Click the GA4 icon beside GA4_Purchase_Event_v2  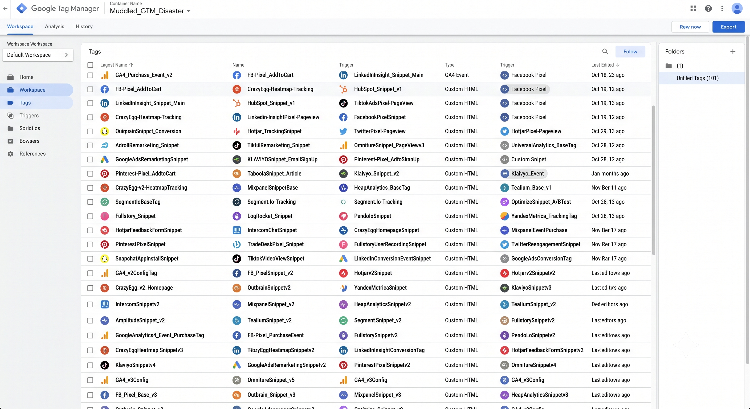pyautogui.click(x=104, y=75)
